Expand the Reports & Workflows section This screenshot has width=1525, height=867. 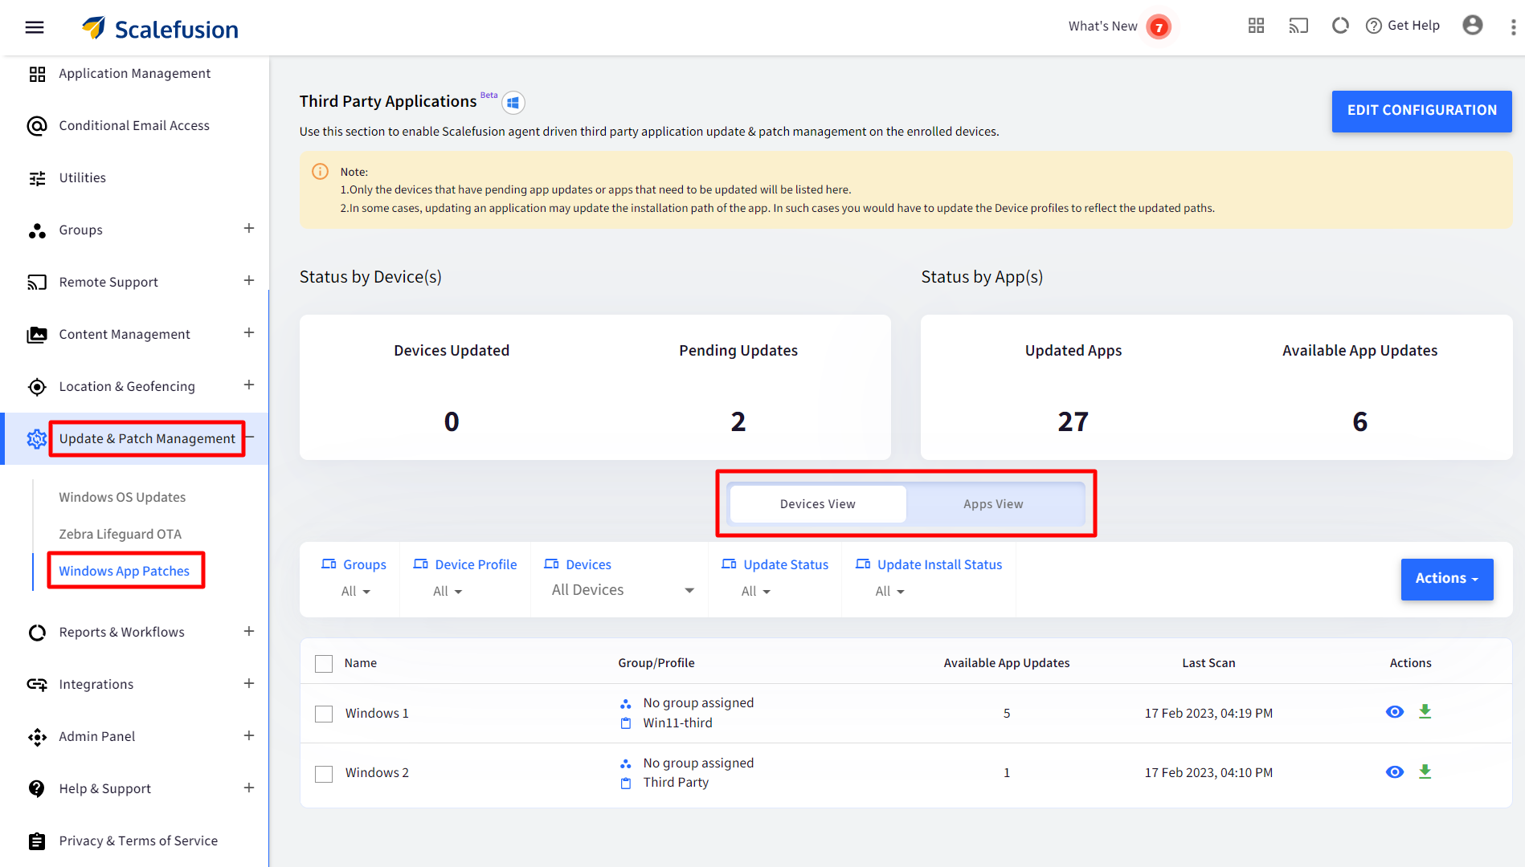click(x=249, y=632)
